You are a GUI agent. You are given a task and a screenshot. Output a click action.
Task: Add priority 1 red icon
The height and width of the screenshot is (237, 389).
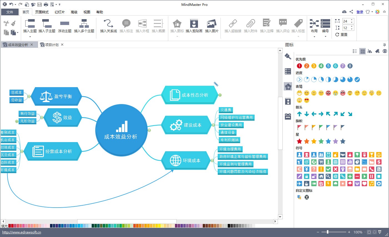point(299,66)
